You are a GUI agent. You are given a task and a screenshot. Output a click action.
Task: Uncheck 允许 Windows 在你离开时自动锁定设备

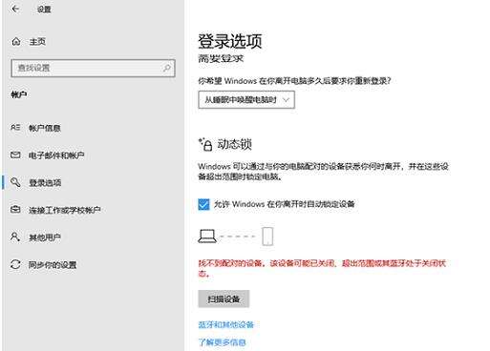pos(203,204)
